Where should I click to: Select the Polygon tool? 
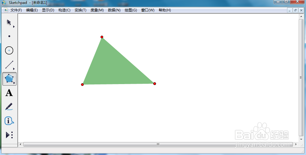[x=9, y=78]
